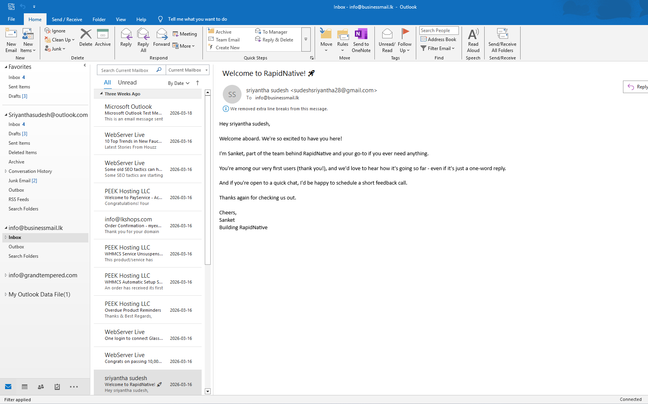Open the Address Book

pos(439,40)
